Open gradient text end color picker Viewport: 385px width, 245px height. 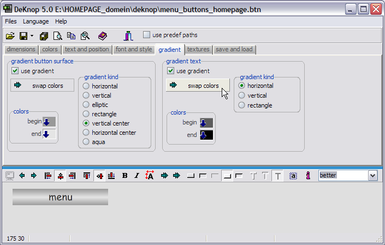coord(206,135)
